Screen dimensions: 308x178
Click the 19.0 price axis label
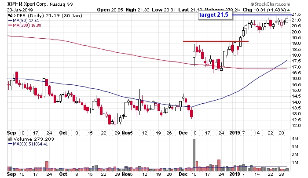coord(296,44)
